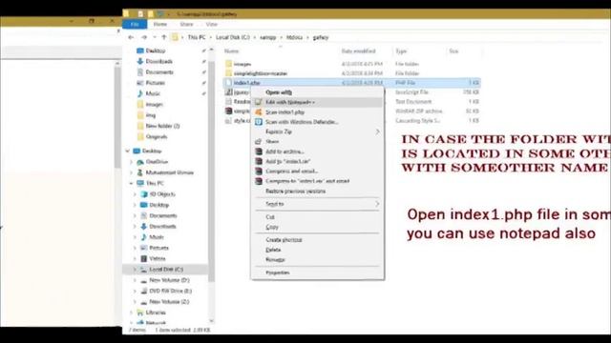
Task: Select Downloads in Quick access
Action: tap(159, 61)
